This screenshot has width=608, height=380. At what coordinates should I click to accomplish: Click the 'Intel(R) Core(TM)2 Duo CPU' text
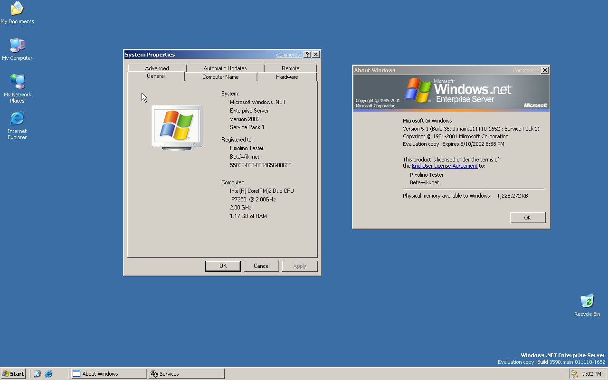coord(262,191)
